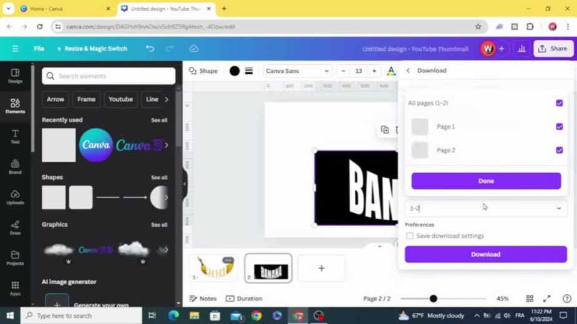
Task: Adjust the zoom slider handle
Action: pyautogui.click(x=433, y=298)
